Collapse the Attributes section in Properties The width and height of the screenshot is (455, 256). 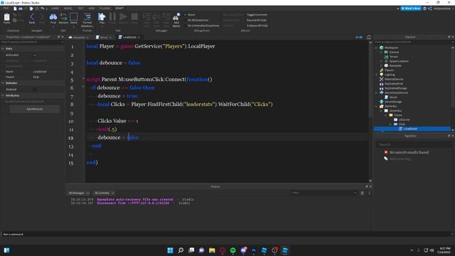tap(3, 95)
